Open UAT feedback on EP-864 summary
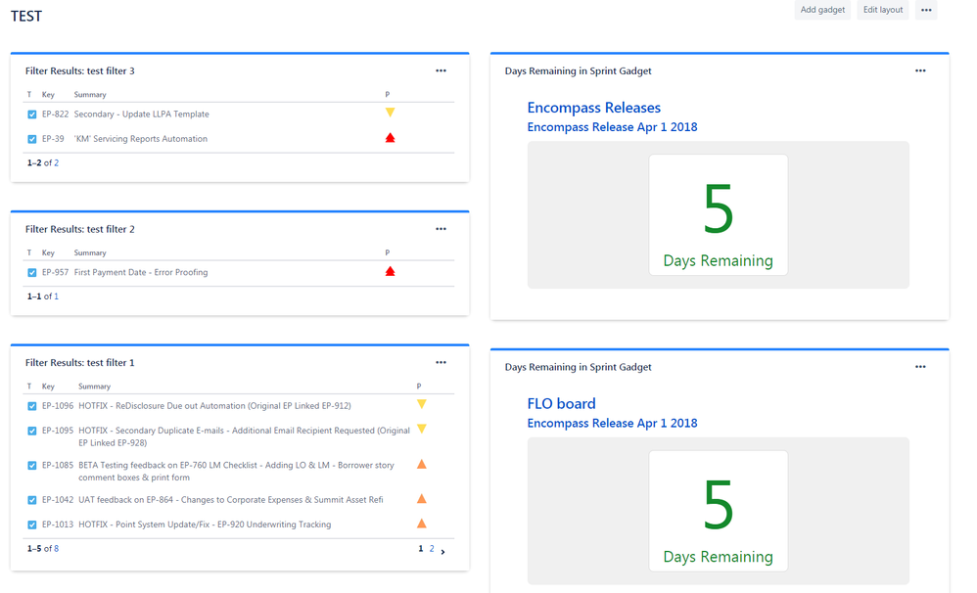This screenshot has height=593, width=977. pyautogui.click(x=230, y=500)
